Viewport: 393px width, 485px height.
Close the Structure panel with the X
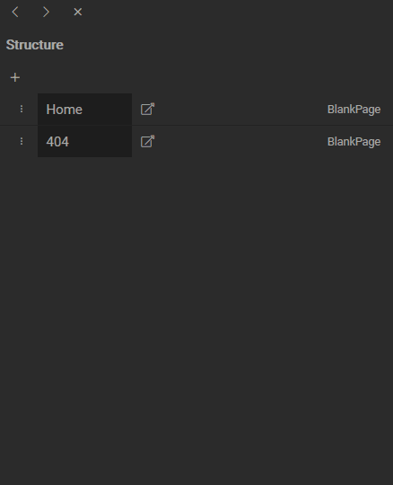coord(78,12)
